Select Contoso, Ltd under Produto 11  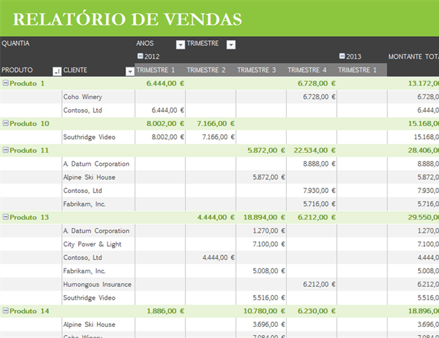click(x=83, y=190)
